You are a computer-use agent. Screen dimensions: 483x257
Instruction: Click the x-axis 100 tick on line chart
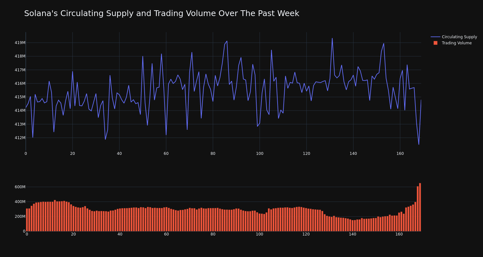coord(260,154)
